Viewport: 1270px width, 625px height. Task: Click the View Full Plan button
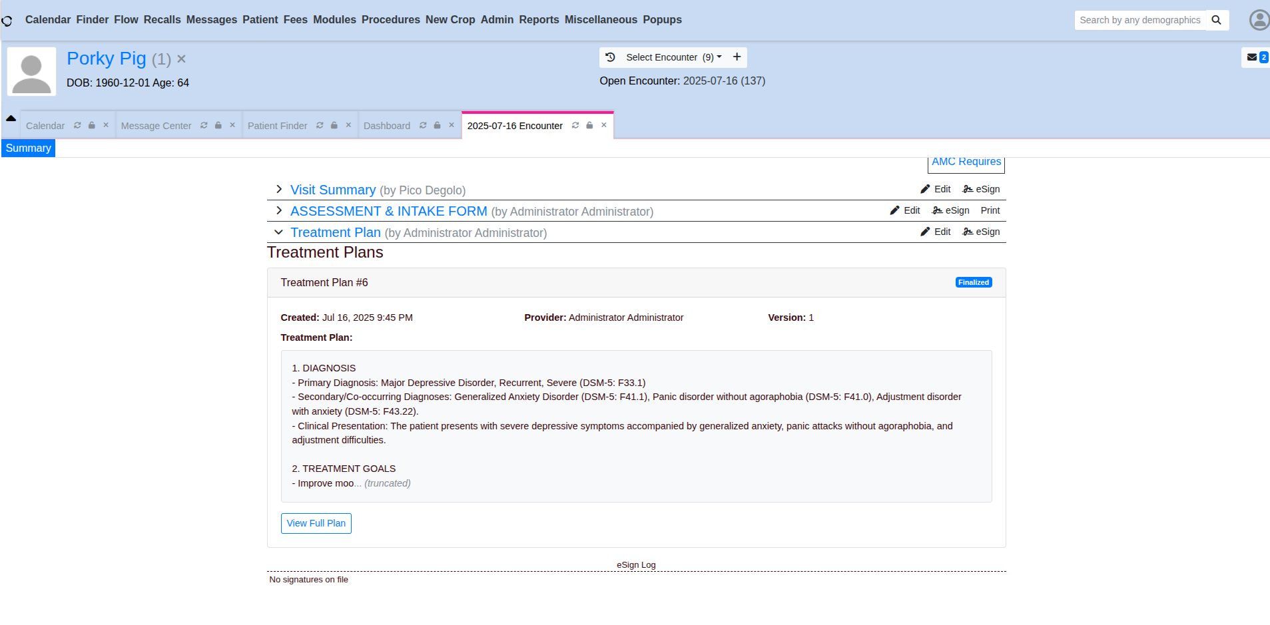tap(316, 523)
